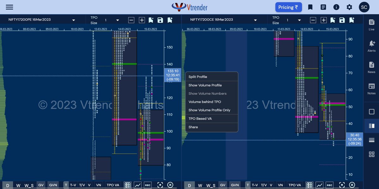This screenshot has height=189, width=379.
Task: Toggle grid icon in right chart bottom bar
Action: (x=309, y=185)
